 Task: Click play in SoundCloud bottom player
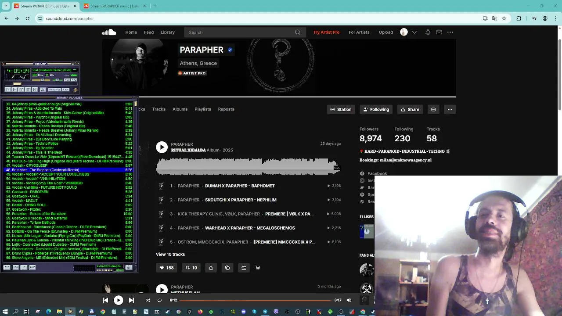click(x=119, y=300)
